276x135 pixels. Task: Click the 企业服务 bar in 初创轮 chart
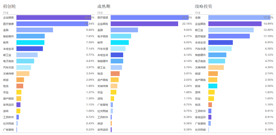(x=53, y=18)
